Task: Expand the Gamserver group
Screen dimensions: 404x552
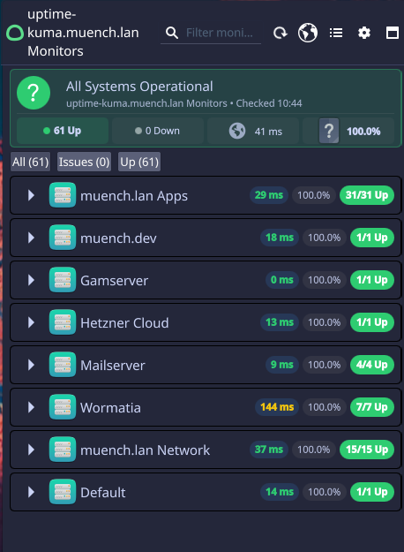Action: 31,280
